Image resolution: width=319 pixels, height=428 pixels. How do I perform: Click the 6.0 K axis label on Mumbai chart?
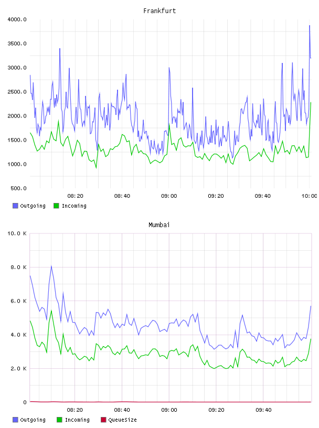(x=18, y=301)
